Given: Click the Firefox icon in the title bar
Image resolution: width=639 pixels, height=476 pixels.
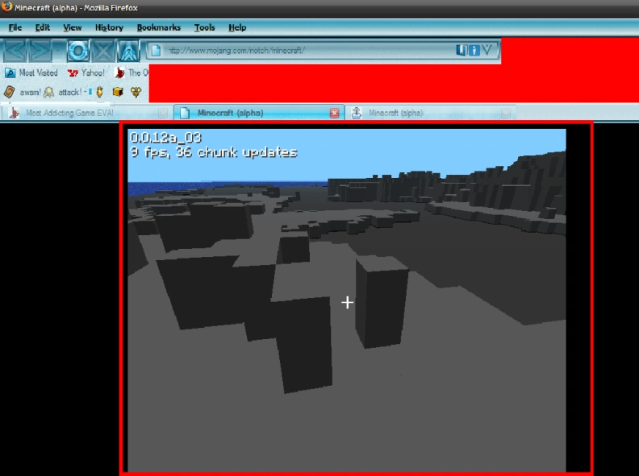Looking at the screenshot, I should click(x=7, y=7).
